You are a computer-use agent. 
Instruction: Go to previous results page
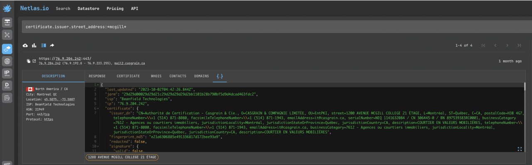pos(495,45)
